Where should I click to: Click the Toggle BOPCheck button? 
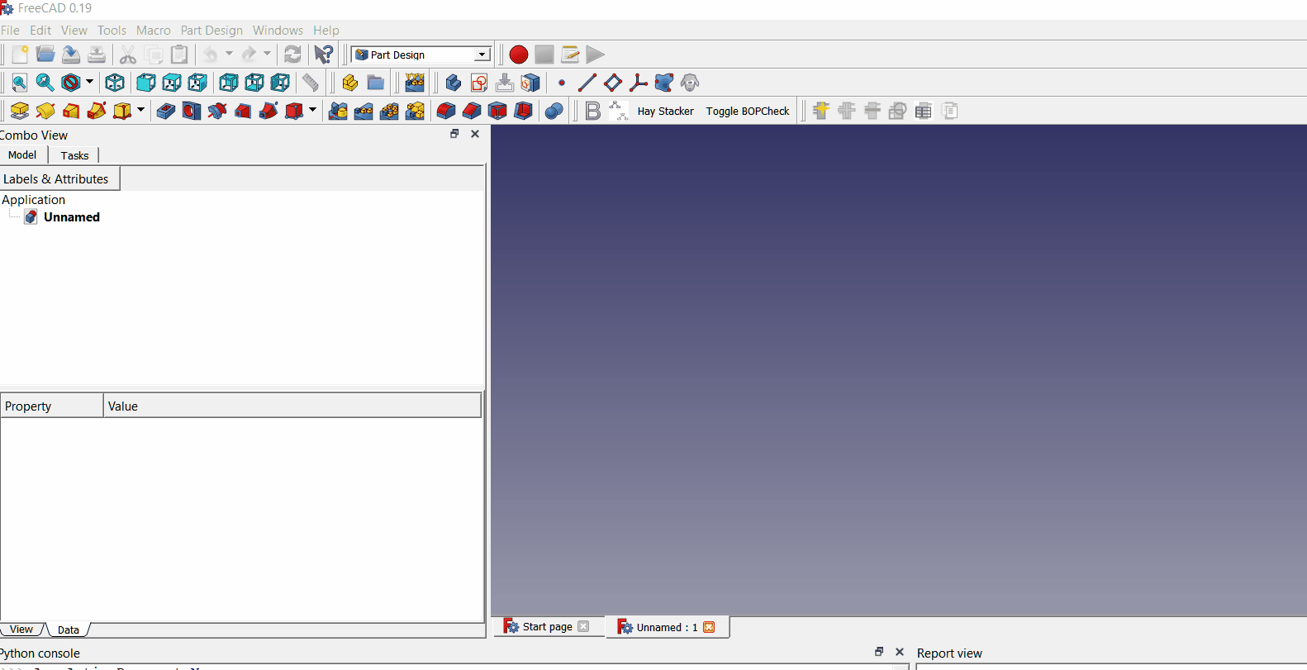pos(748,111)
